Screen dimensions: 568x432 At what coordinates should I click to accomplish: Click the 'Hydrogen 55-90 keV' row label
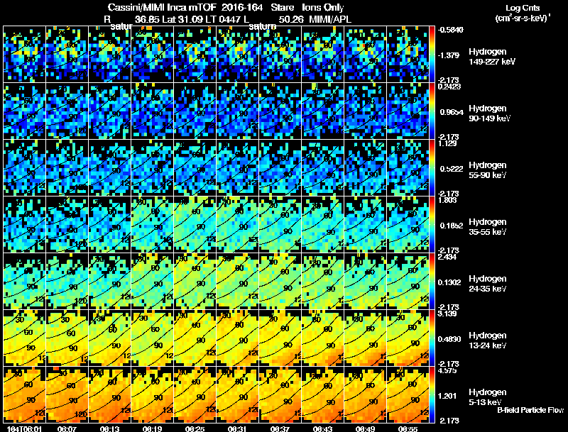point(488,170)
